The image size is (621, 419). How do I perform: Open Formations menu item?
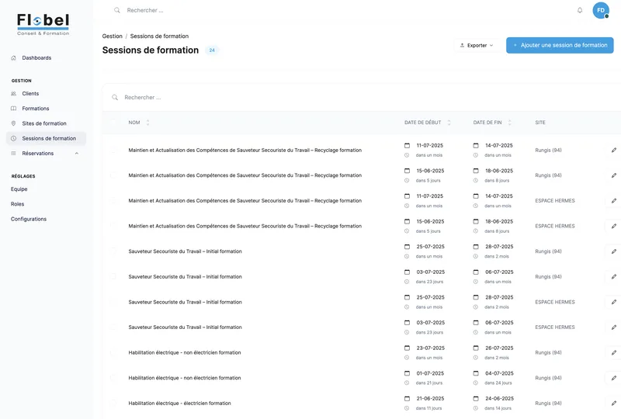36,109
